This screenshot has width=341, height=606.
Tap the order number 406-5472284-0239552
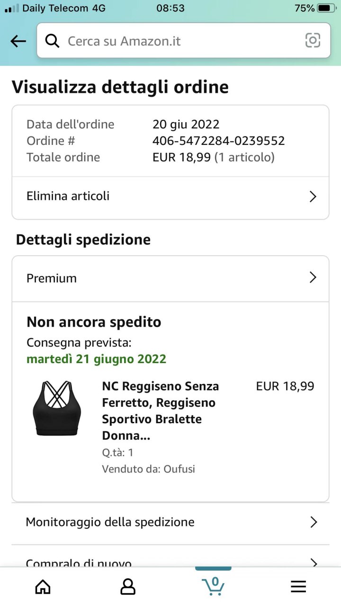pyautogui.click(x=219, y=141)
